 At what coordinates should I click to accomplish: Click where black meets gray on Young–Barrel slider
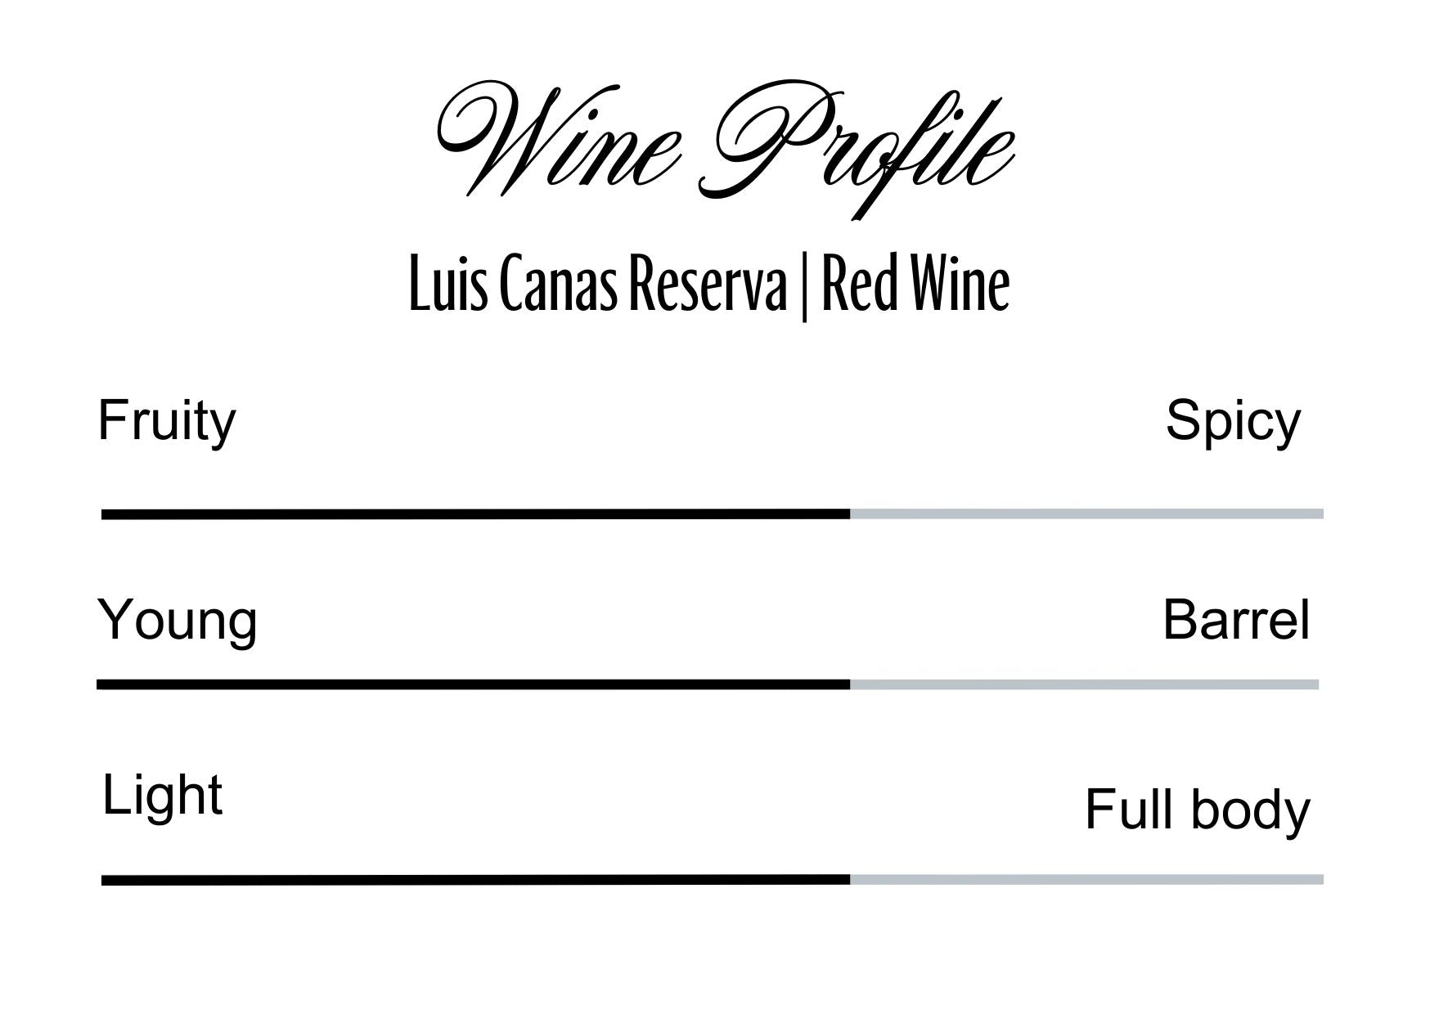(850, 684)
